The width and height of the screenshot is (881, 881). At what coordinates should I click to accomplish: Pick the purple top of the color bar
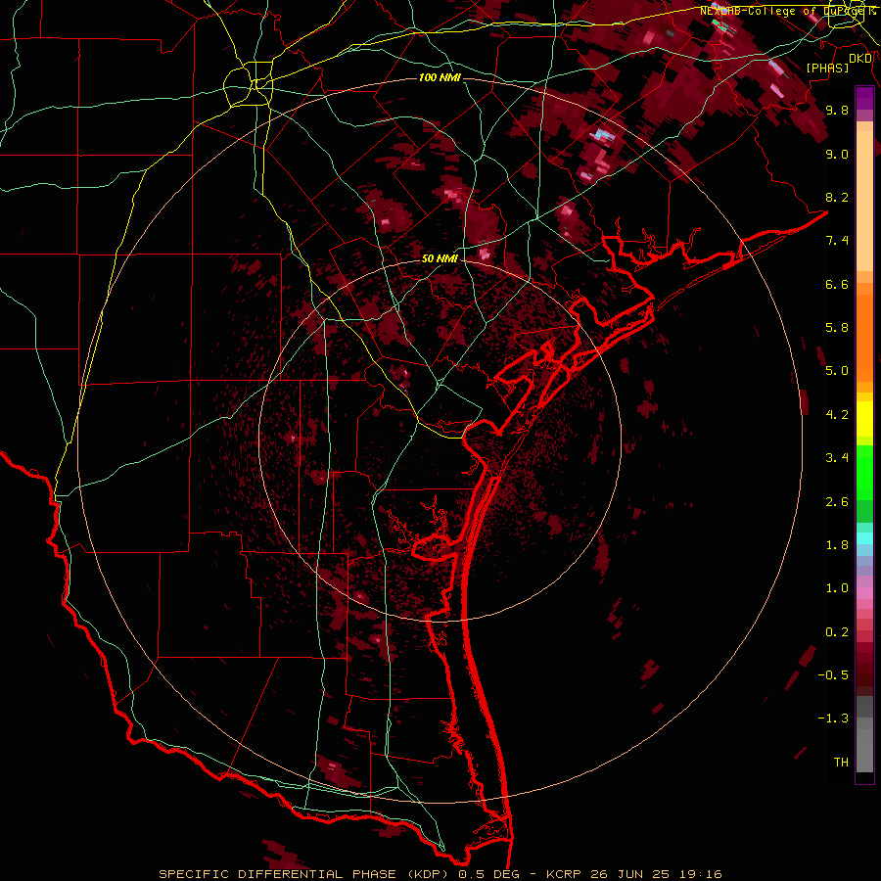pos(864,98)
